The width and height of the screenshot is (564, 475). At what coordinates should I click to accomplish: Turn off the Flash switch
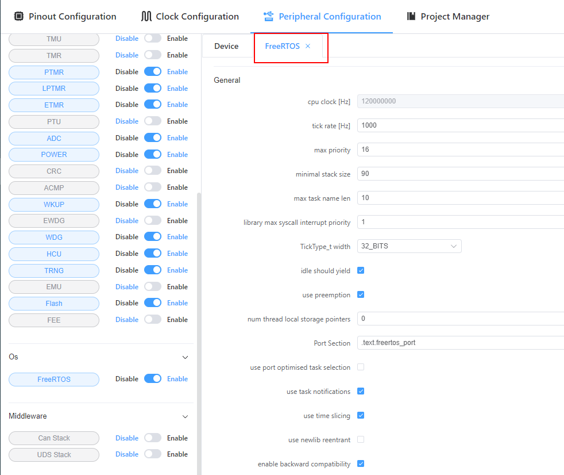[153, 303]
